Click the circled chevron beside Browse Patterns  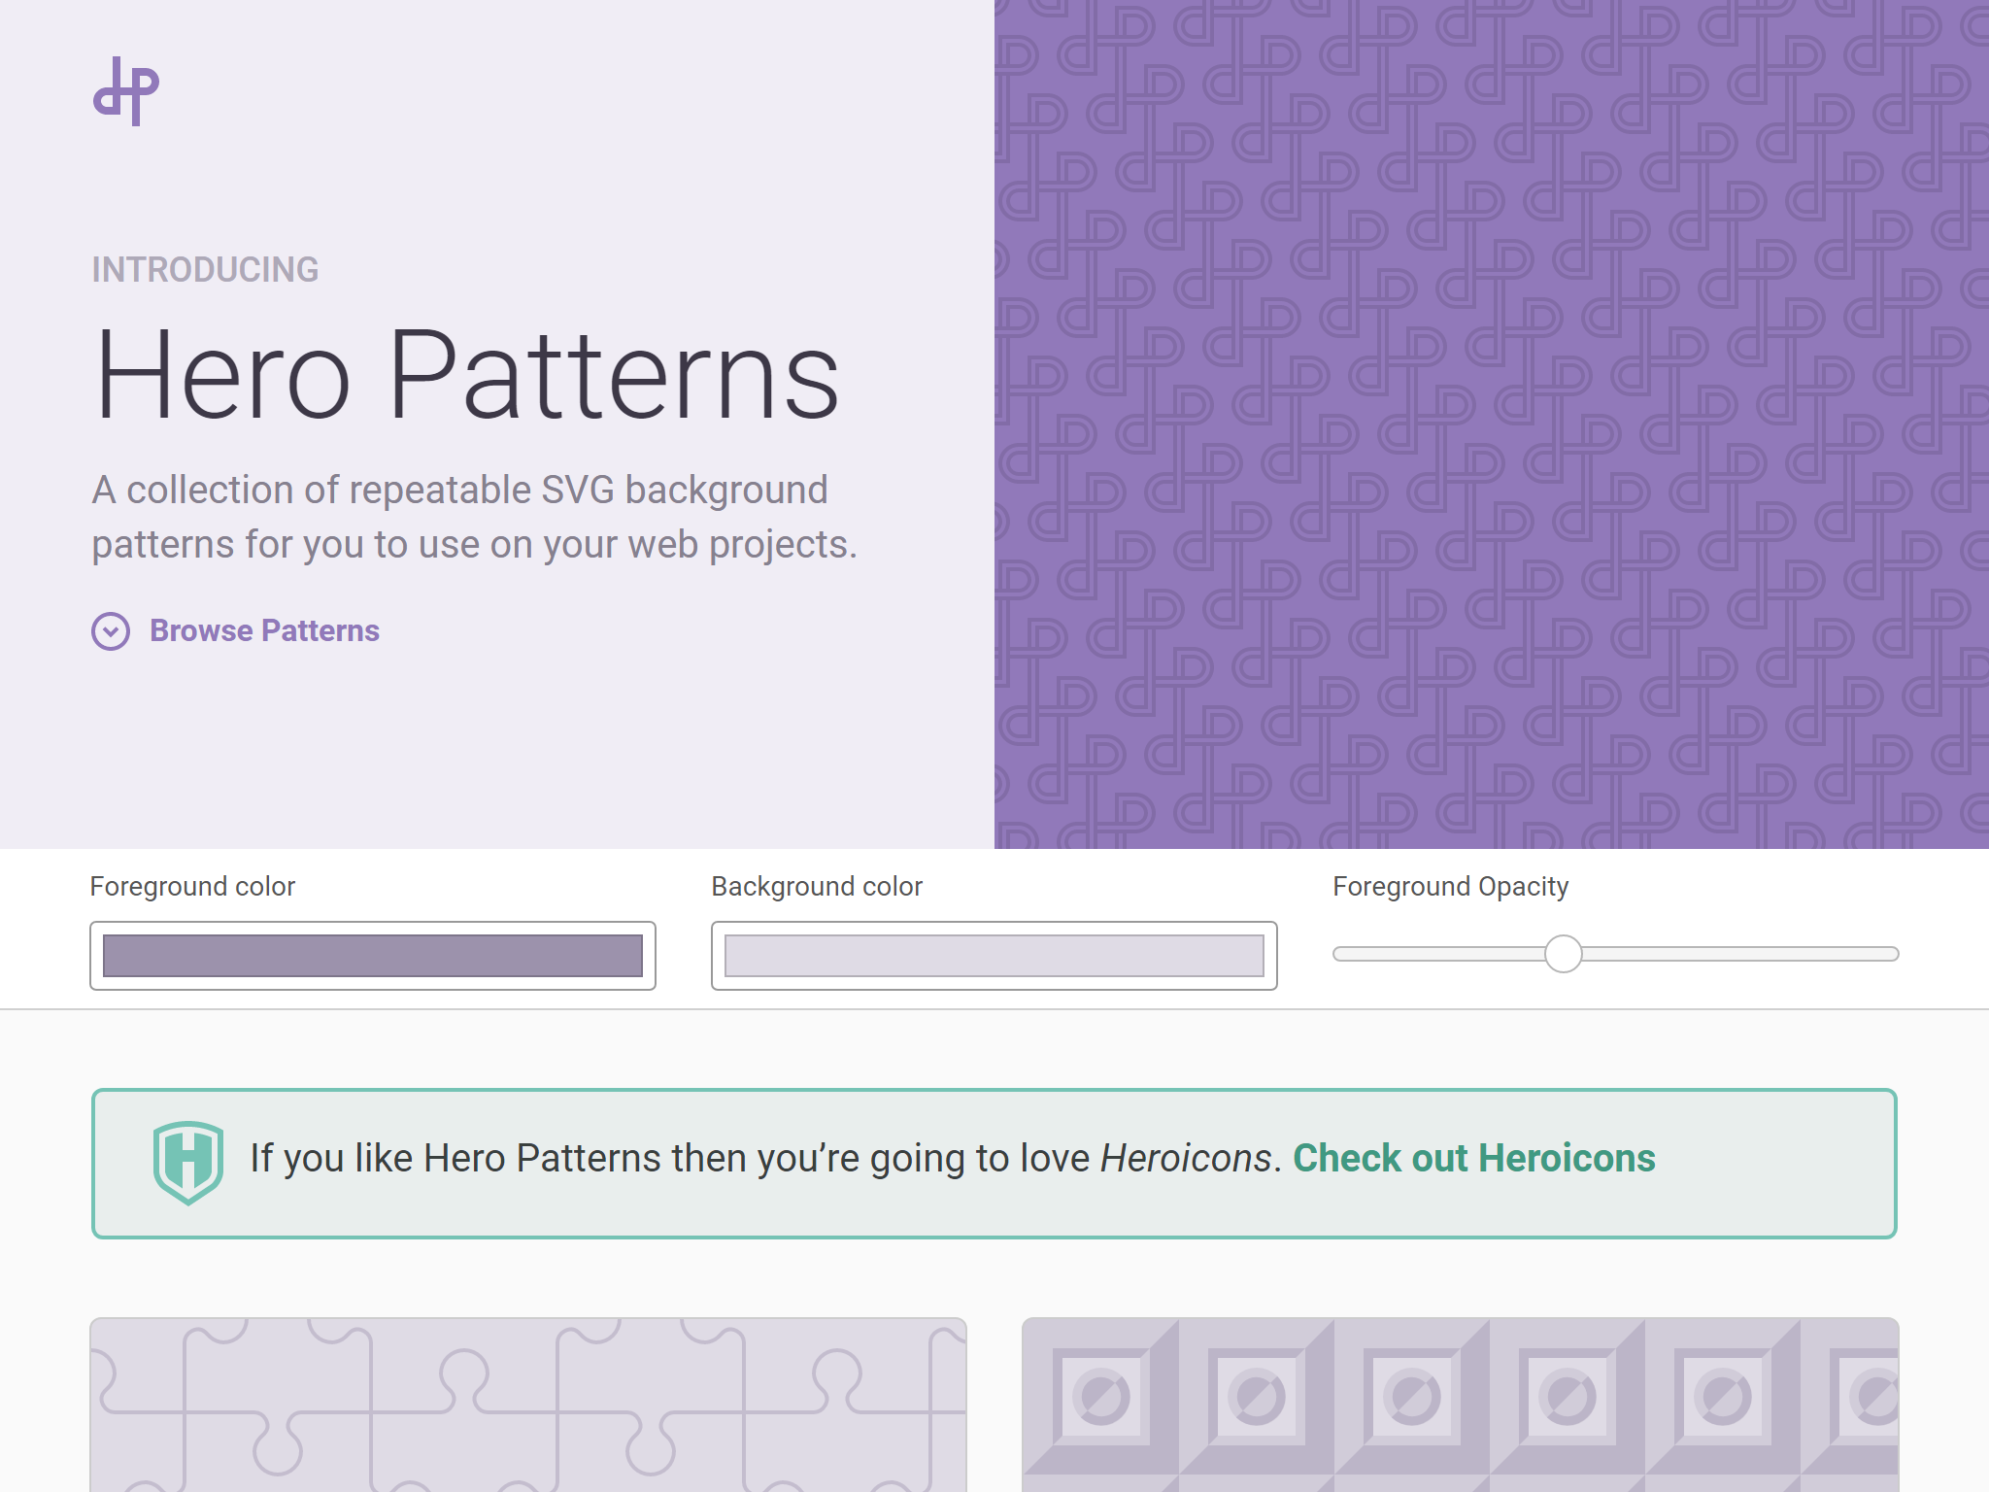[112, 631]
